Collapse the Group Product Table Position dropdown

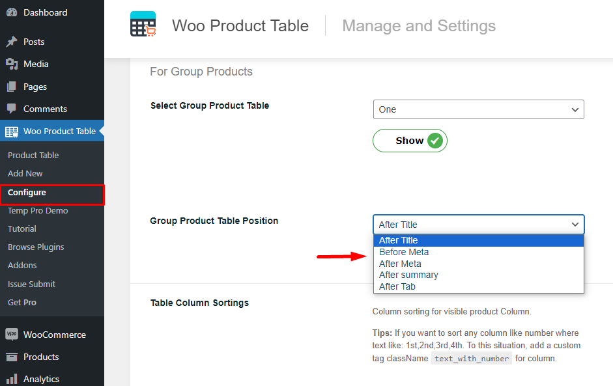click(479, 225)
